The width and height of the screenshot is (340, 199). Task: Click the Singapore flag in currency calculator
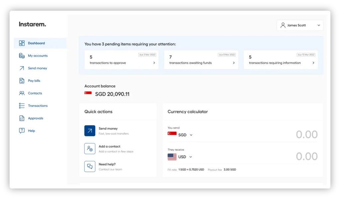(x=172, y=134)
